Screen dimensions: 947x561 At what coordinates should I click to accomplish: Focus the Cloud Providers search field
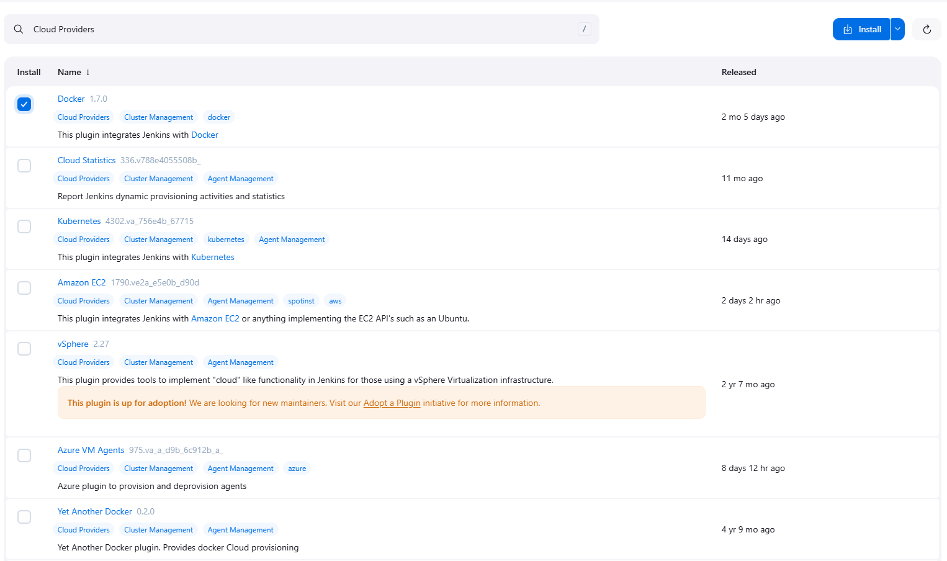pyautogui.click(x=298, y=29)
